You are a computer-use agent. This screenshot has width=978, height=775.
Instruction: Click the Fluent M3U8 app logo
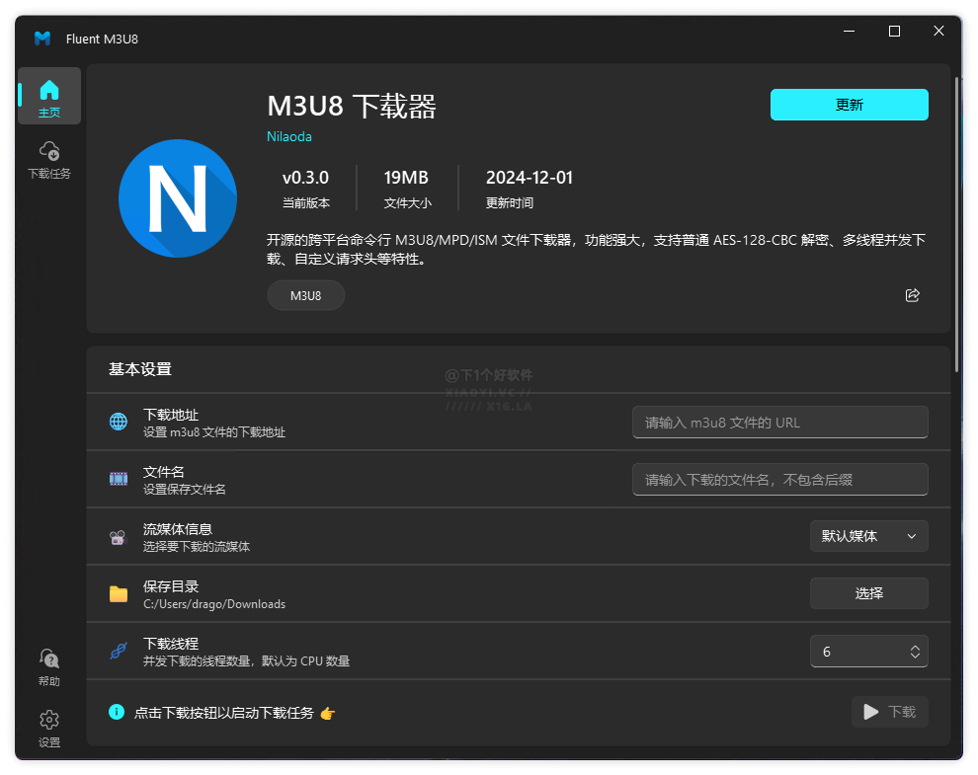[42, 39]
